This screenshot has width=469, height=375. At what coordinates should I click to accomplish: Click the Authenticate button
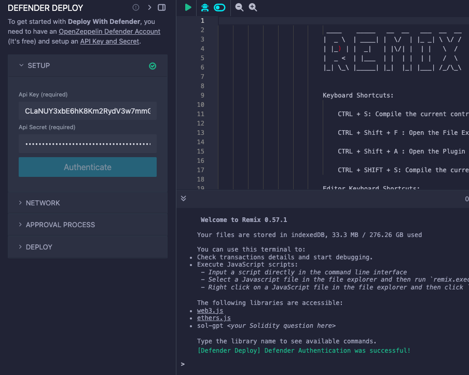87,167
